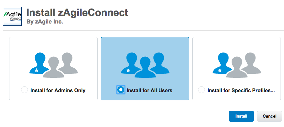
Task: Cancel the package installation
Action: click(269, 116)
